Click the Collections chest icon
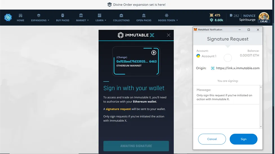 tap(121, 15)
